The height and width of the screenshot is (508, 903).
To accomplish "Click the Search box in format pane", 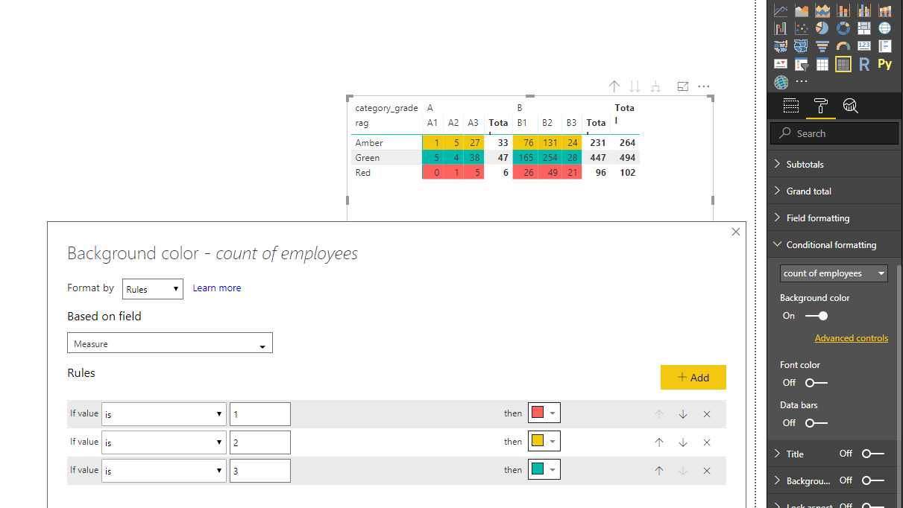I will (835, 133).
